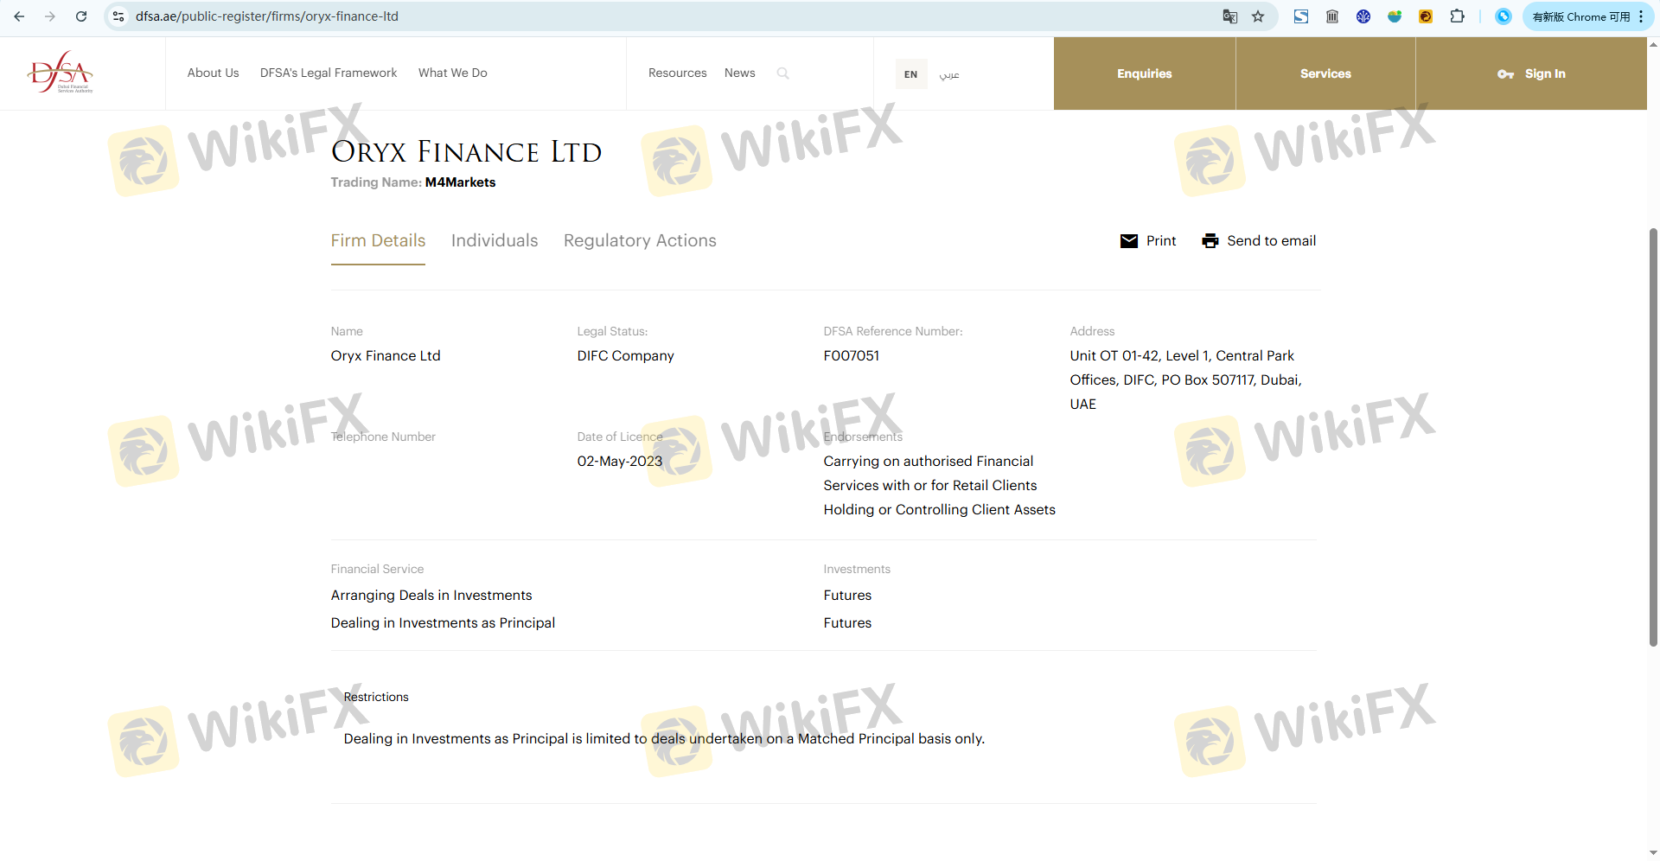Image resolution: width=1660 pixels, height=861 pixels.
Task: Click the browser reload icon
Action: [x=81, y=16]
